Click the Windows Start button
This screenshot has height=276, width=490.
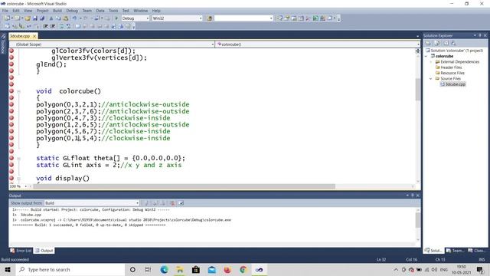8,269
